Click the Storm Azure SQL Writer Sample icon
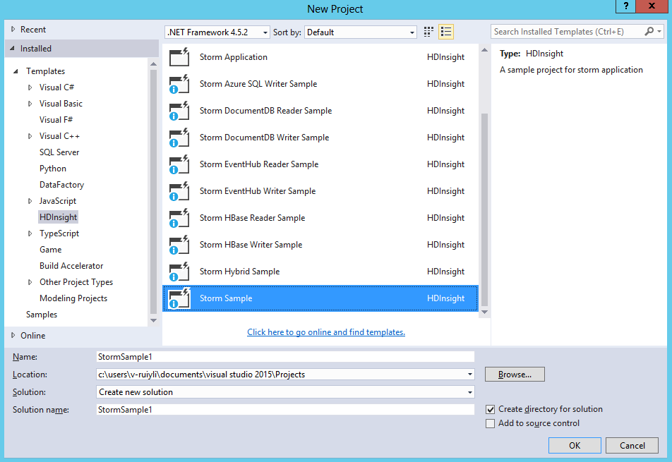Viewport: 672px width, 462px height. (179, 84)
